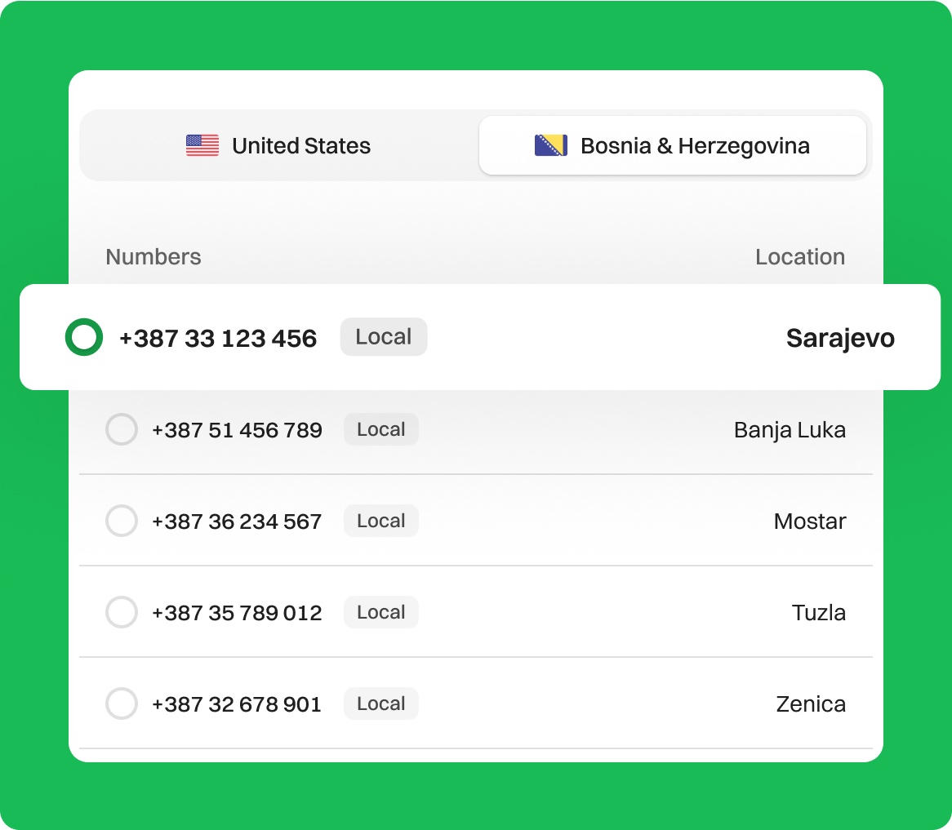Click the Local tag in the Zenica row

click(x=380, y=704)
